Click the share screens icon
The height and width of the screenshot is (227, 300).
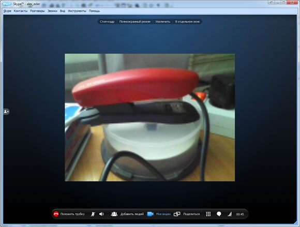pos(177,214)
